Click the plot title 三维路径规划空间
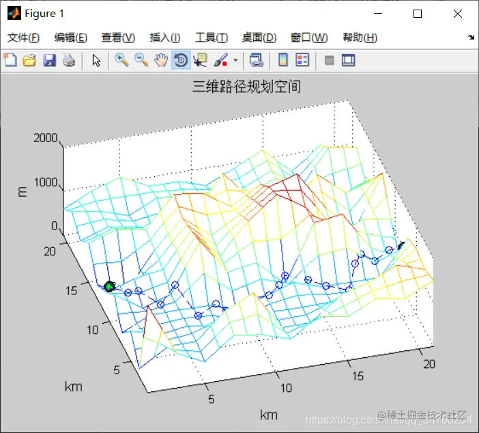The height and width of the screenshot is (433, 479). tap(246, 87)
